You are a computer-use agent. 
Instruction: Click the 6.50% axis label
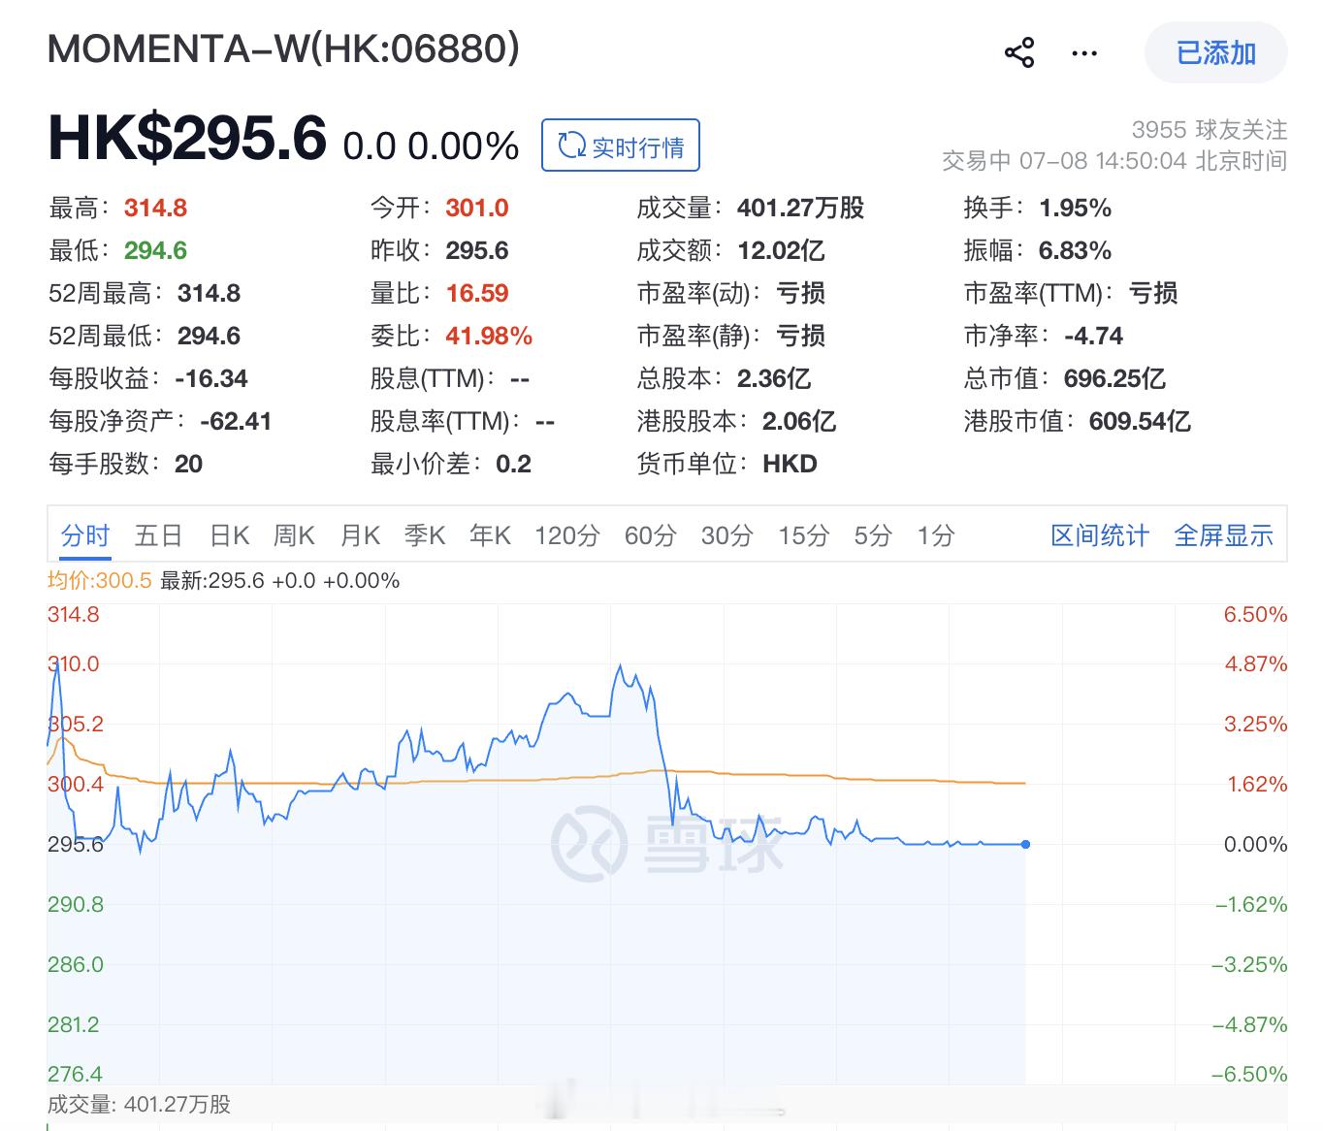click(x=1255, y=614)
